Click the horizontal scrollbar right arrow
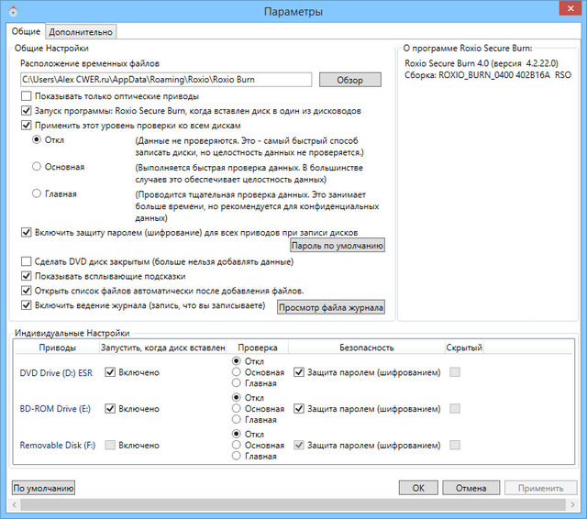The height and width of the screenshot is (519, 587). pyautogui.click(x=572, y=504)
